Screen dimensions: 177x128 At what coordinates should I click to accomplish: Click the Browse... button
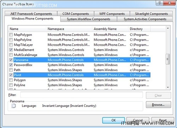[158, 105]
